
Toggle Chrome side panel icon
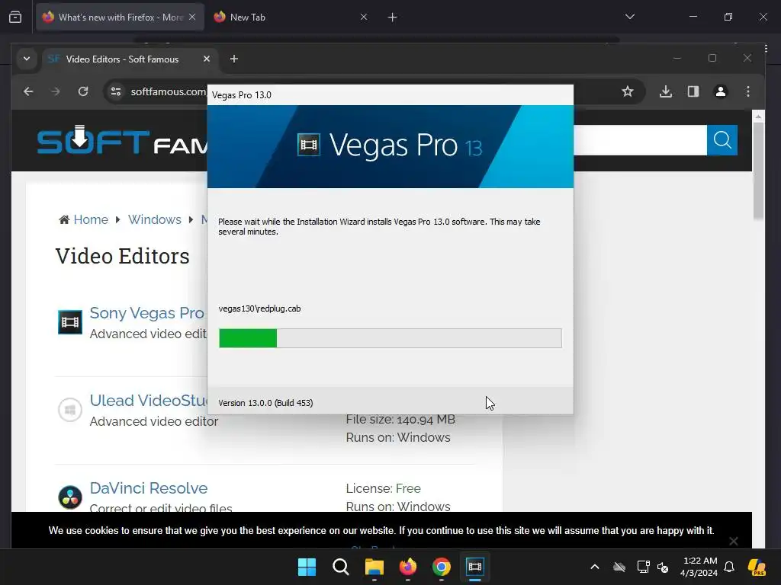[x=693, y=91]
